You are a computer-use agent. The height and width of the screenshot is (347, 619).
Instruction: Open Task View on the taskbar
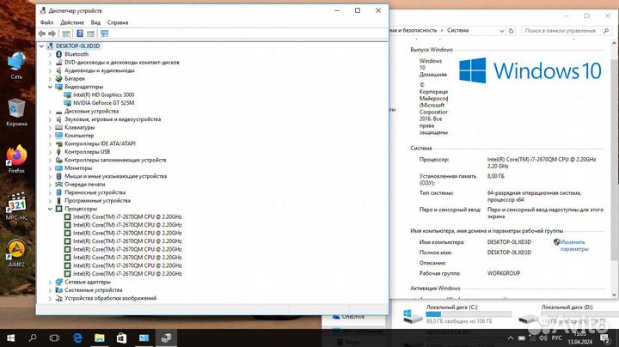tap(54, 338)
